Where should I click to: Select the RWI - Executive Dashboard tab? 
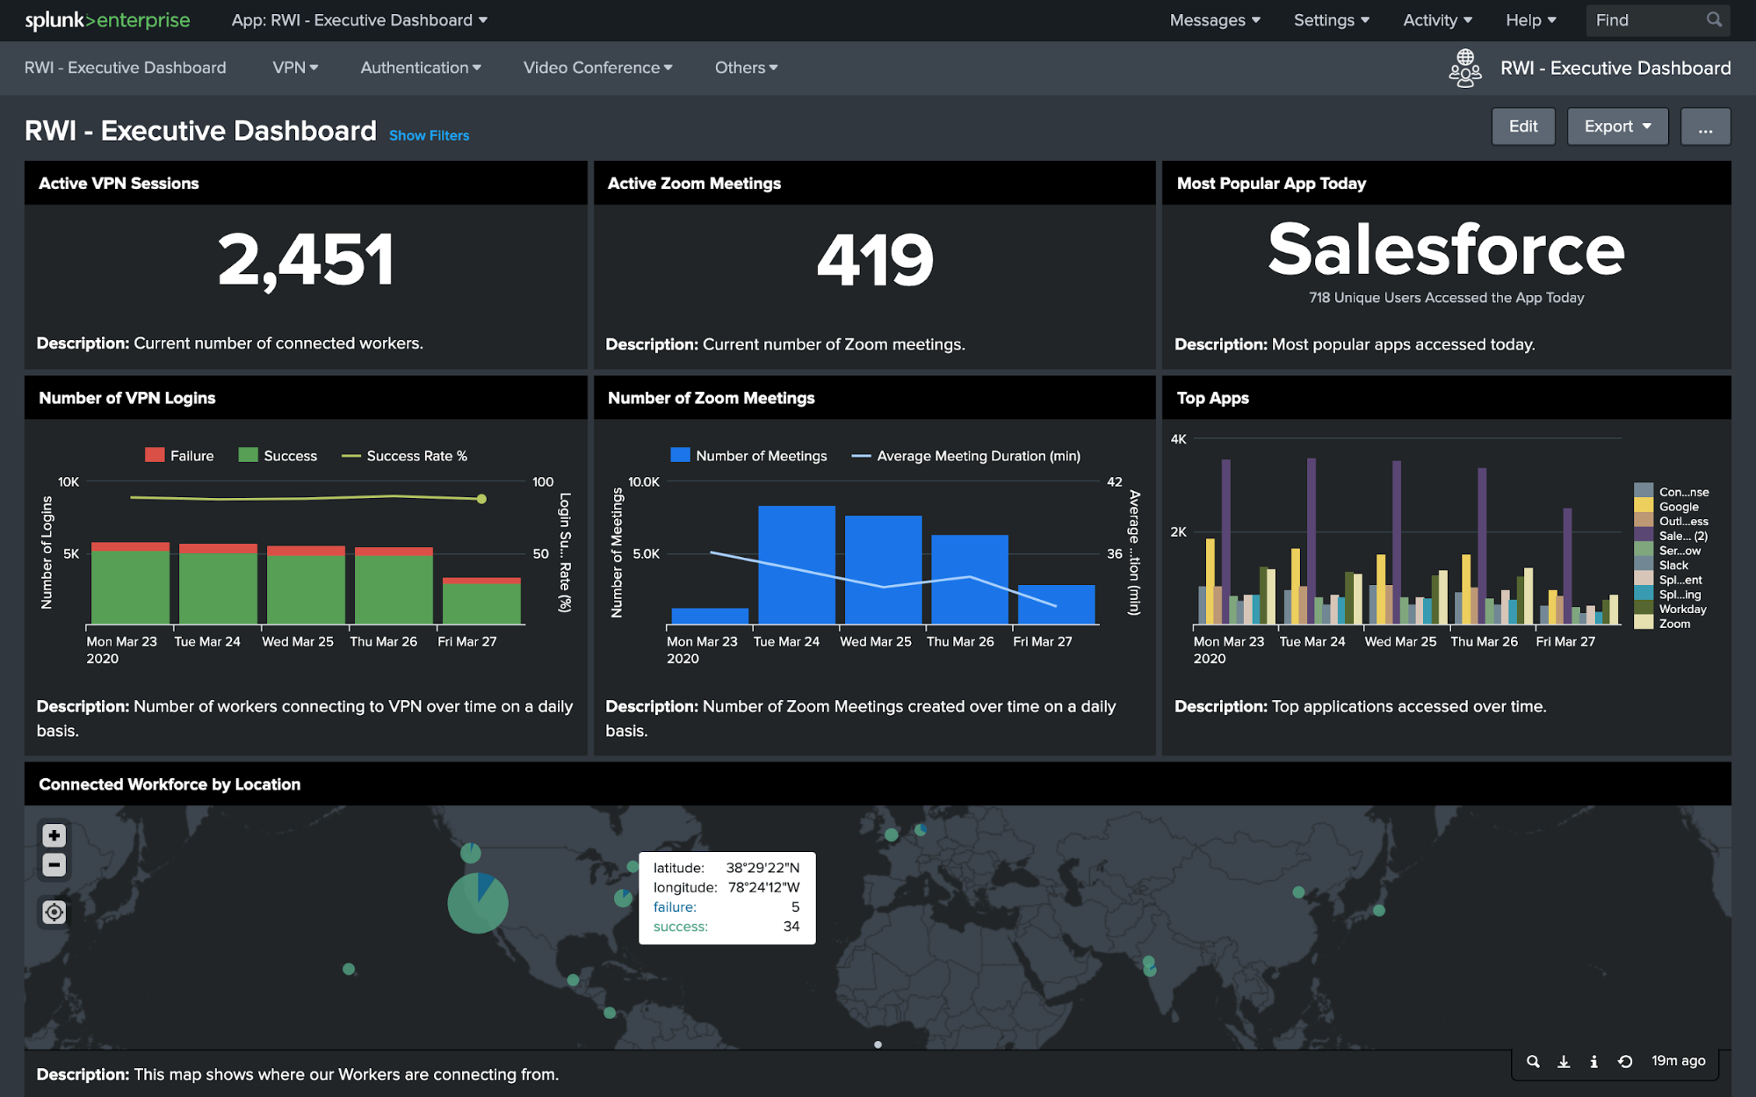(x=125, y=67)
